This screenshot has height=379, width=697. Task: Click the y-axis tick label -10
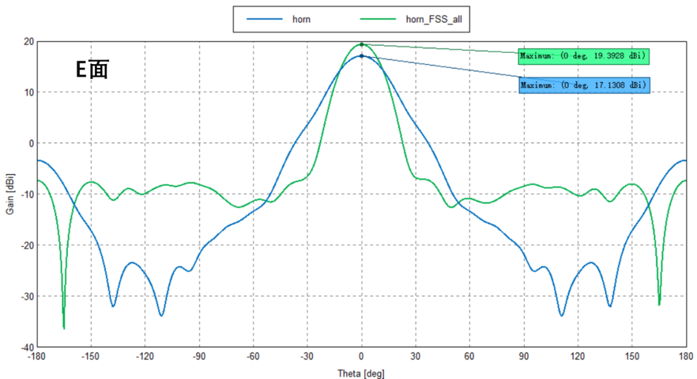pos(27,194)
